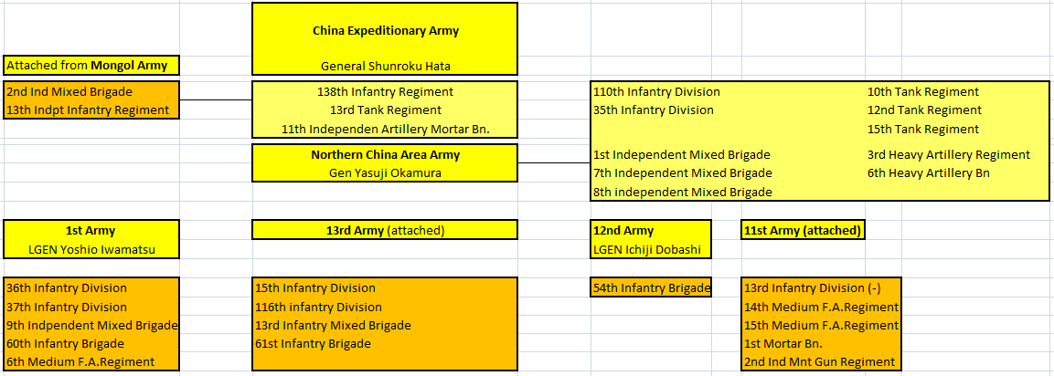Select the 1st Army header cell
The image size is (1054, 376).
[x=90, y=231]
